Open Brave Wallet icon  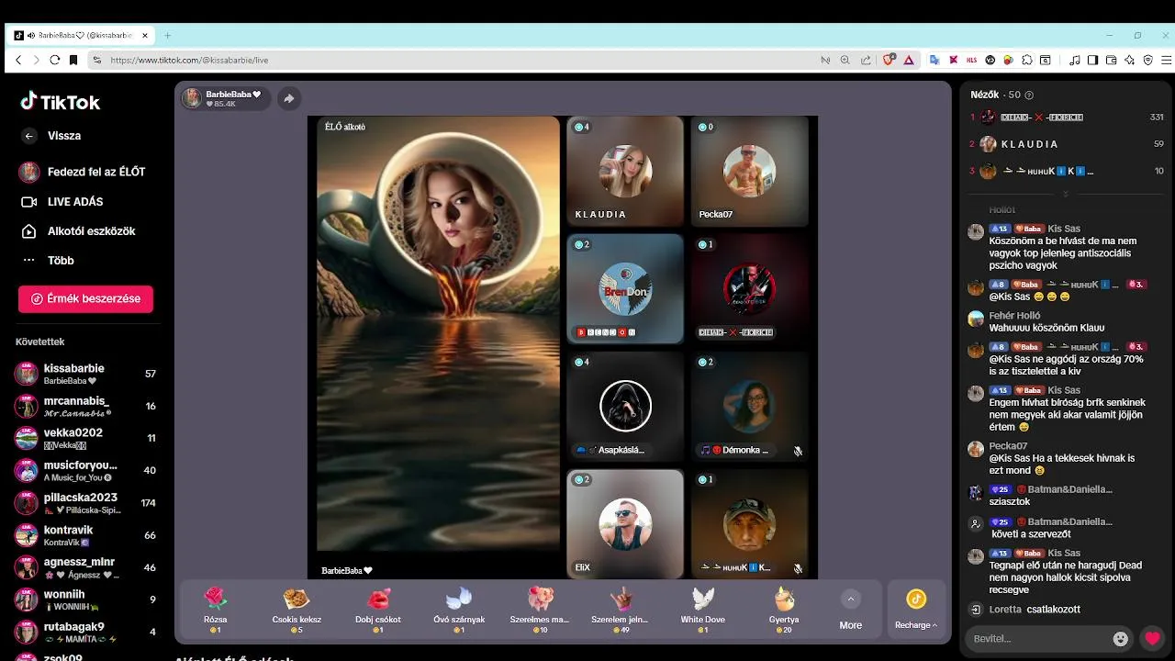pyautogui.click(x=1111, y=60)
